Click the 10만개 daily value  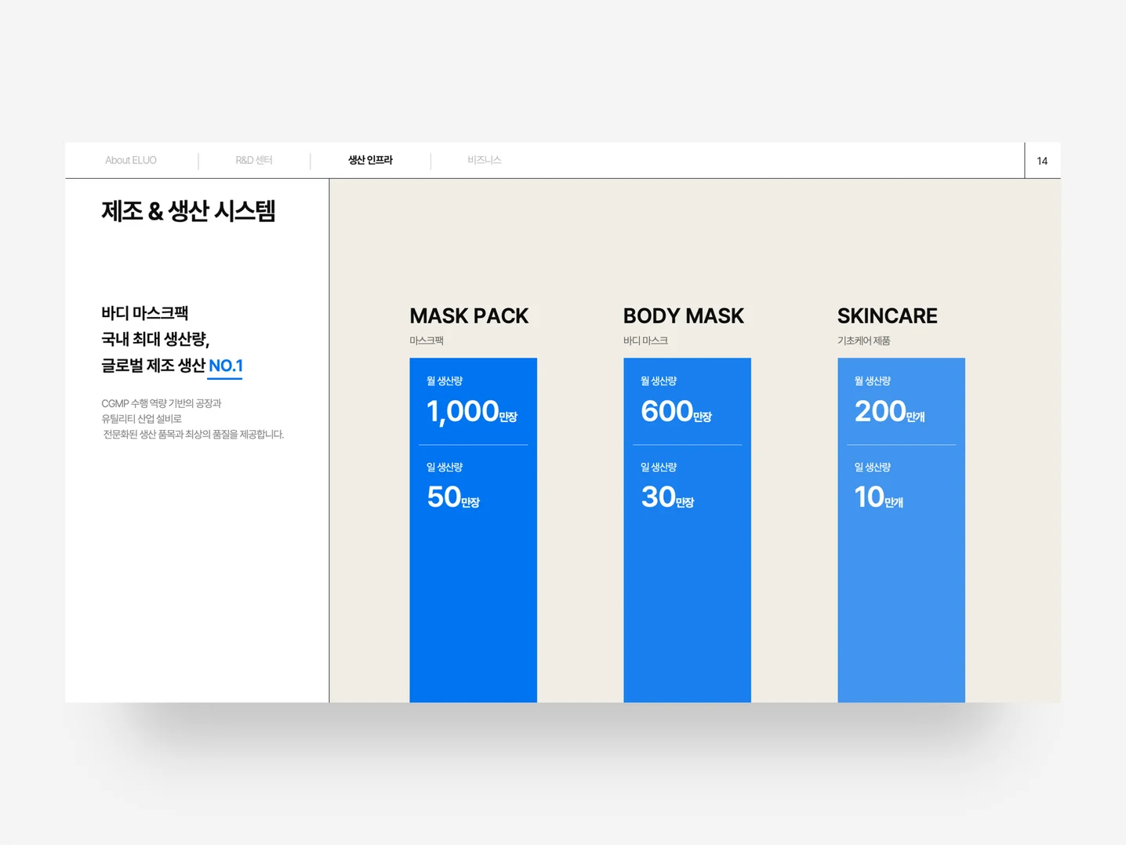(879, 497)
